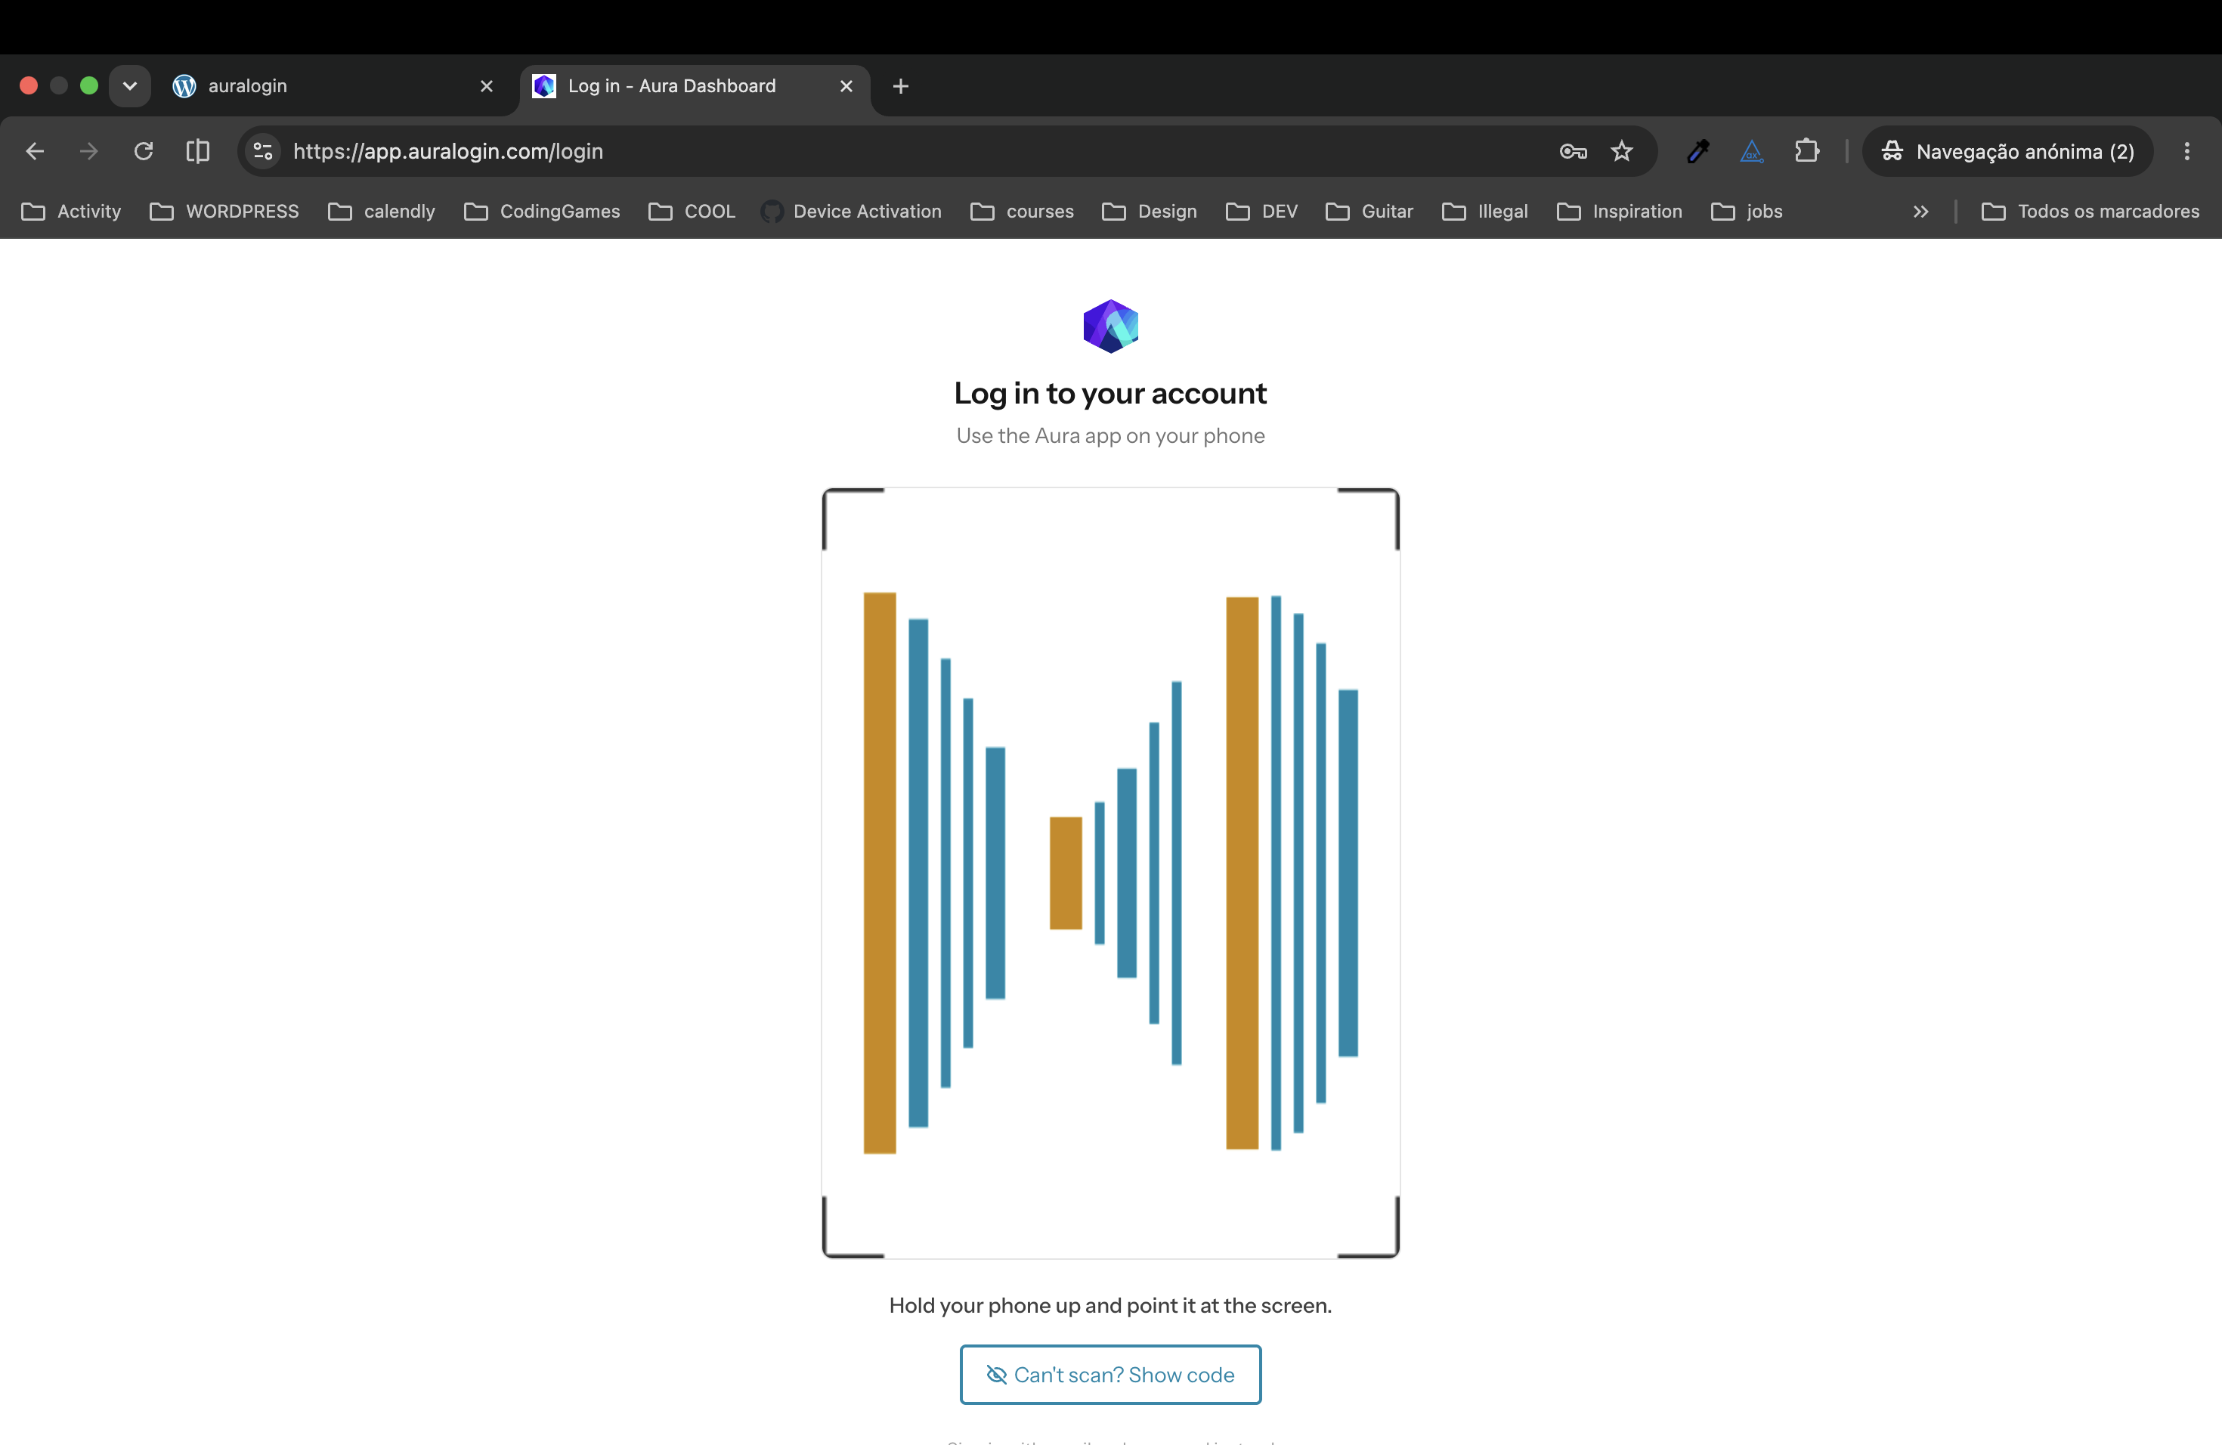The image size is (2222, 1445).
Task: Close the auralogin tab
Action: (x=487, y=86)
